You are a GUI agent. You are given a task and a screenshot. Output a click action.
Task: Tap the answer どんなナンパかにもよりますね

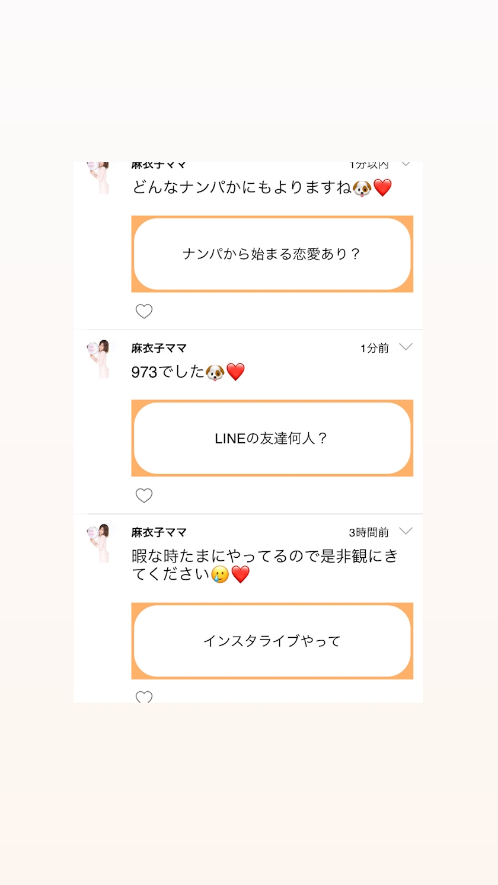[241, 188]
